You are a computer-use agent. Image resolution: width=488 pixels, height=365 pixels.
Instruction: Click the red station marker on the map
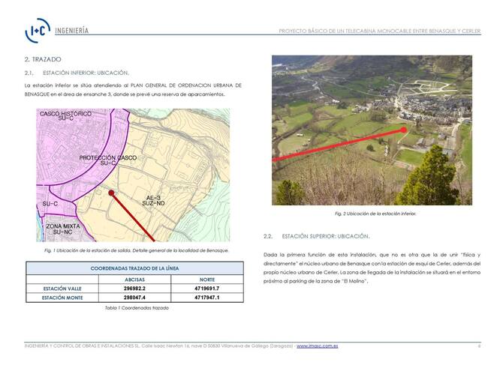point(112,193)
